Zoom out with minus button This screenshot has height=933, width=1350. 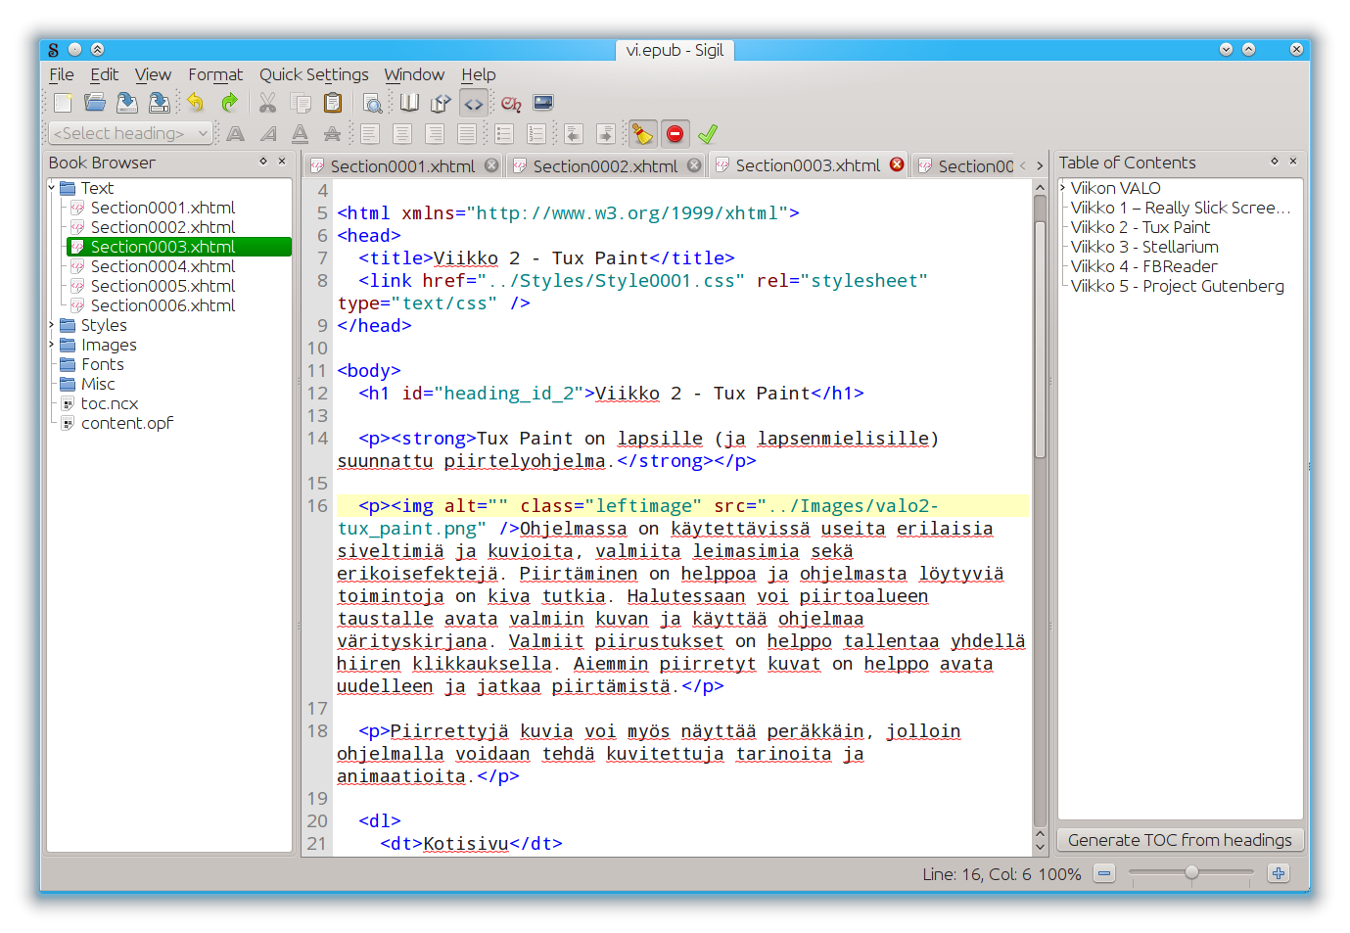click(x=1104, y=872)
